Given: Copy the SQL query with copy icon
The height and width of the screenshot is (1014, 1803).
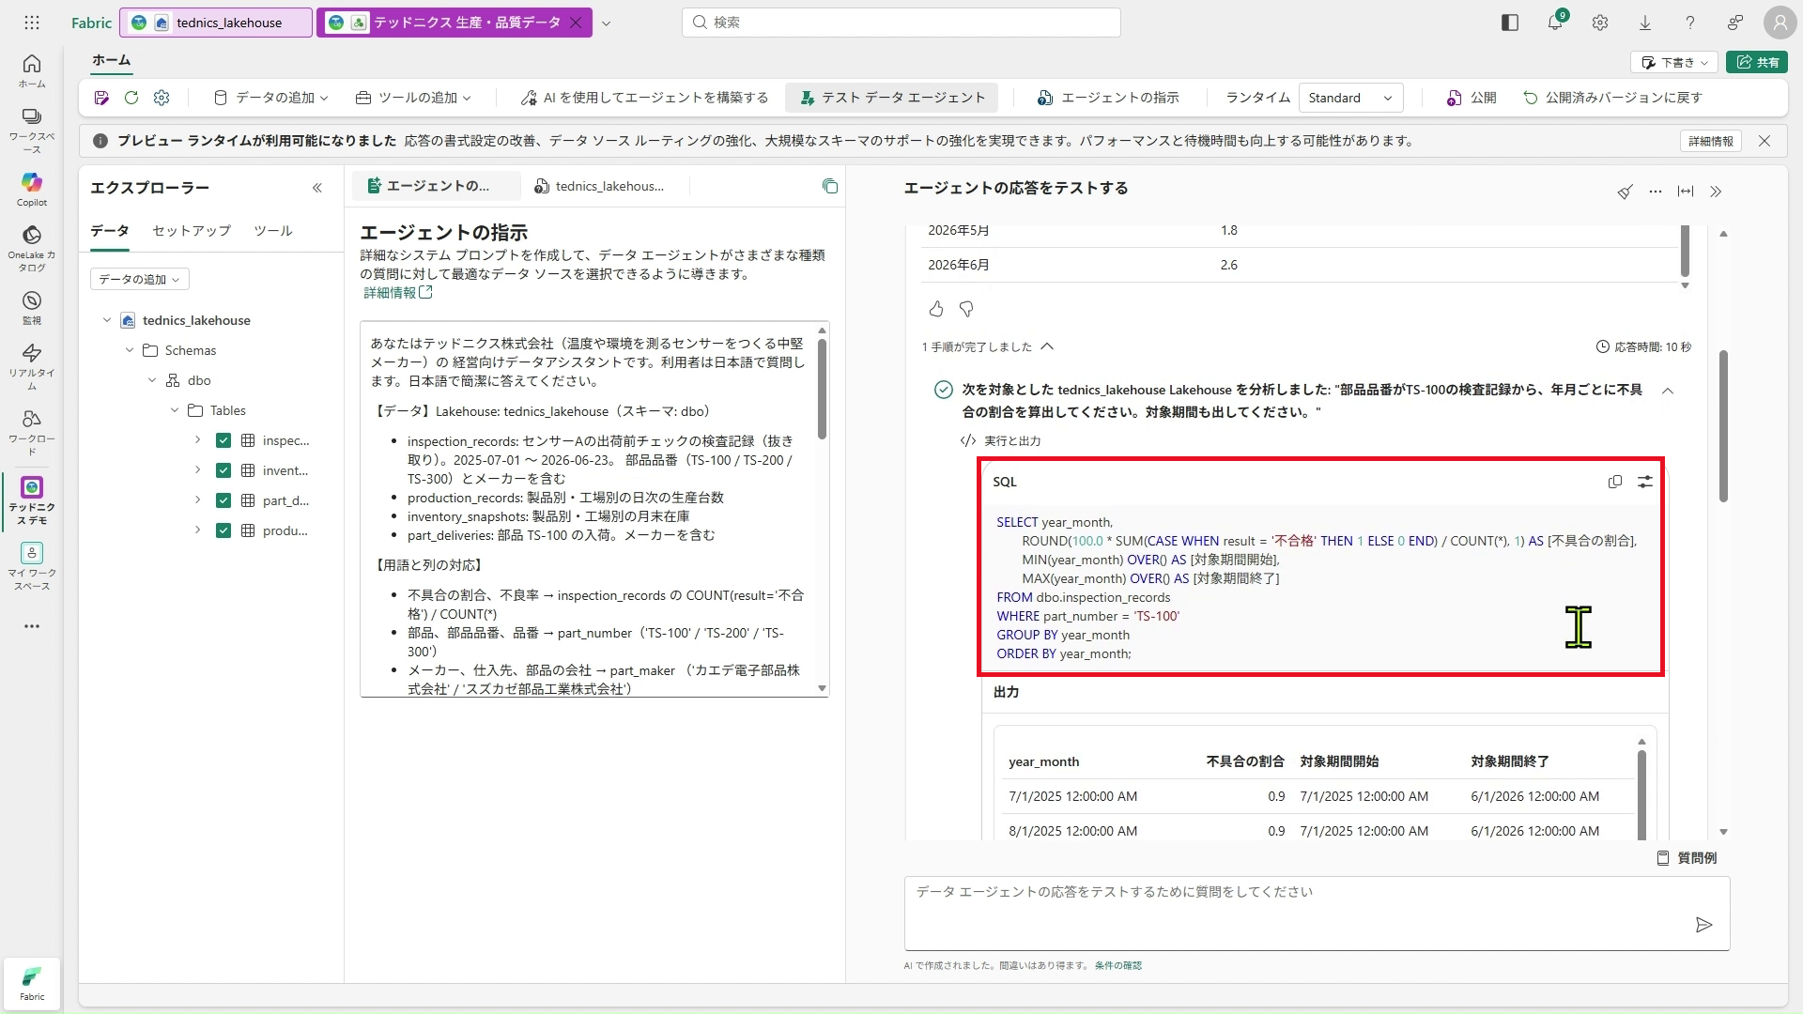Looking at the screenshot, I should (1615, 482).
